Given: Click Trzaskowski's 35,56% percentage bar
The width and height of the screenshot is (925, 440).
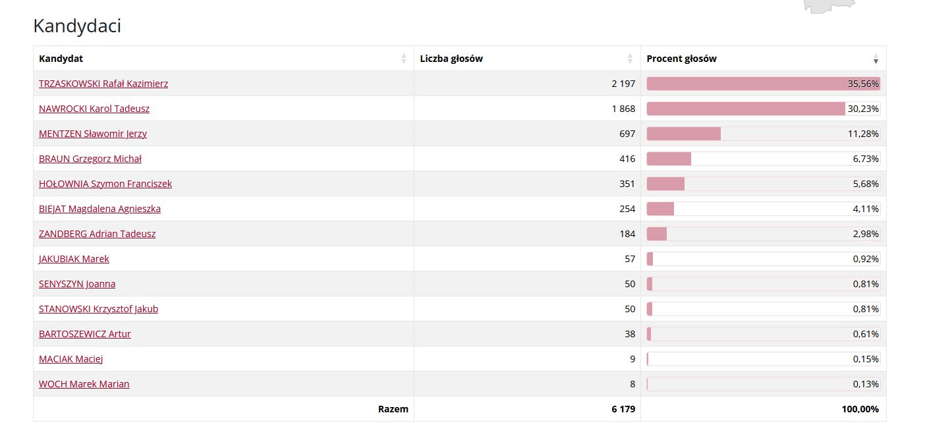Looking at the screenshot, I should point(744,84).
